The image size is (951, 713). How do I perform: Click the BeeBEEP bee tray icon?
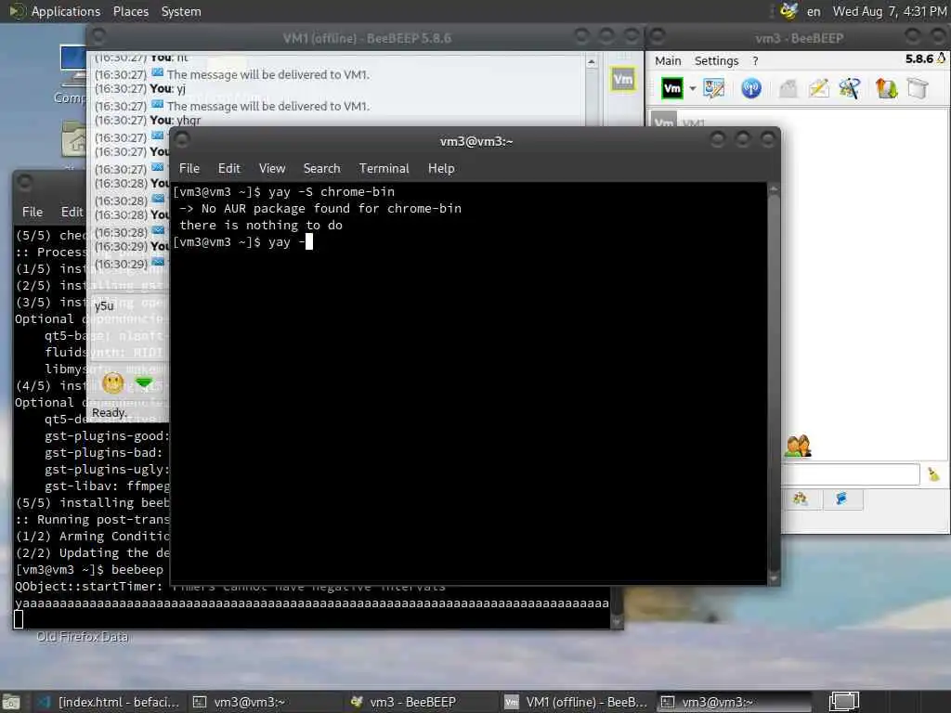(x=788, y=11)
